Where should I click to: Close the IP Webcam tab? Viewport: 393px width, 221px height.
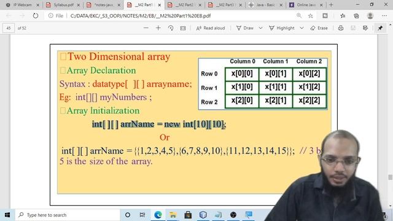pyautogui.click(x=38, y=5)
